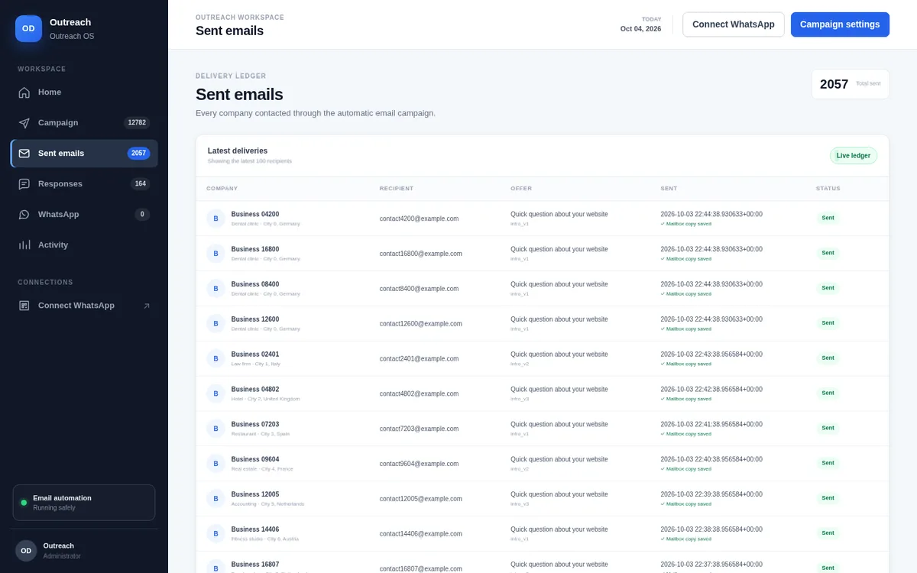Click the RECIPIENT column header

(397, 189)
